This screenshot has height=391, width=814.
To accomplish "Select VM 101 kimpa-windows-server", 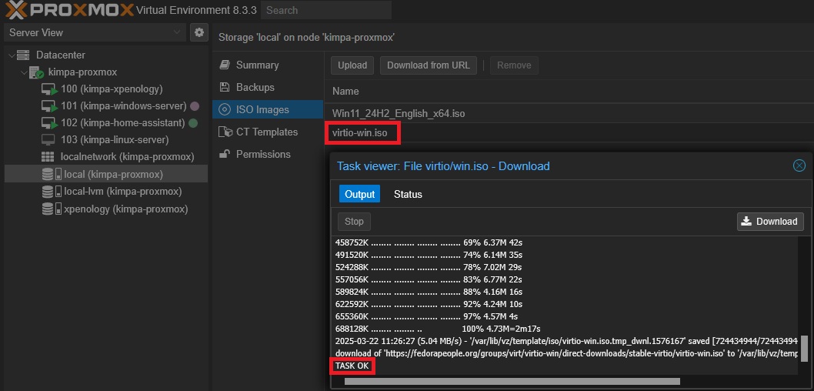I will click(x=123, y=105).
